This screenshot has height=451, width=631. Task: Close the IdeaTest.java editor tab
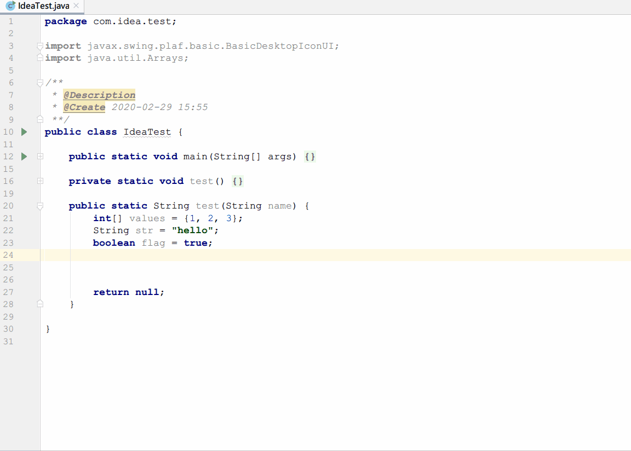click(76, 5)
